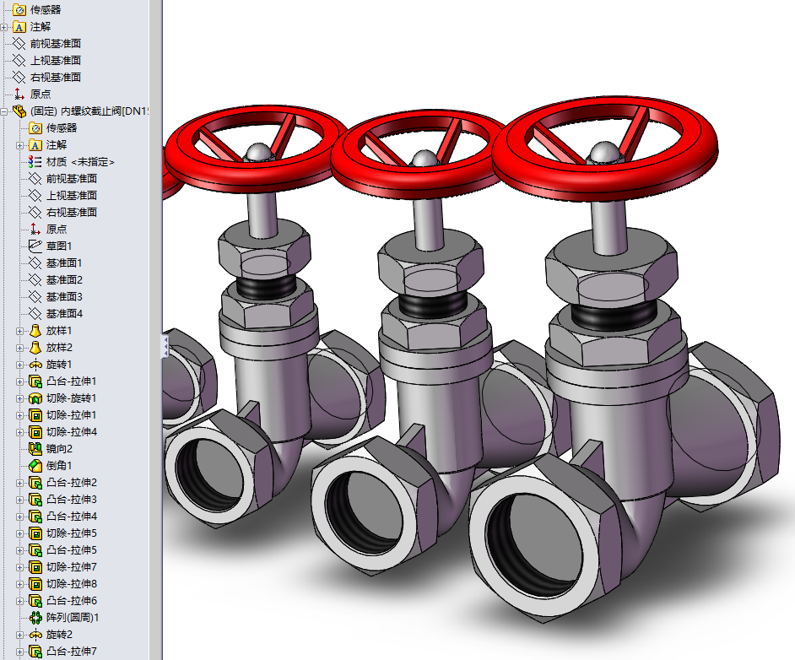Screen dimensions: 795x660
Task: Expand the top-level 注解 folder
Action: click(x=4, y=27)
